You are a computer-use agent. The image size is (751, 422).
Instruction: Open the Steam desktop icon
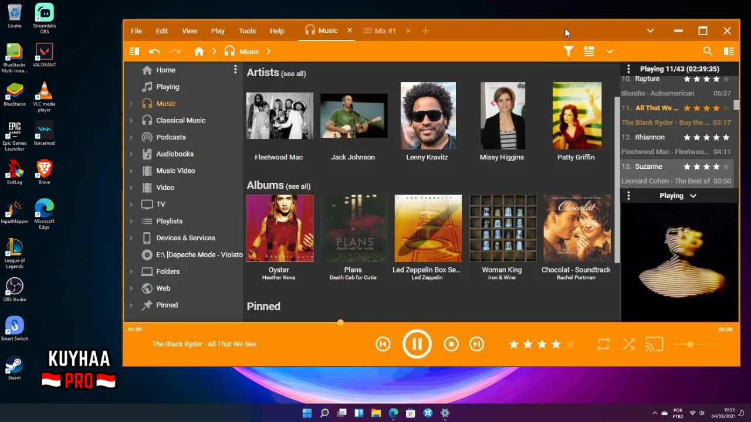(14, 368)
